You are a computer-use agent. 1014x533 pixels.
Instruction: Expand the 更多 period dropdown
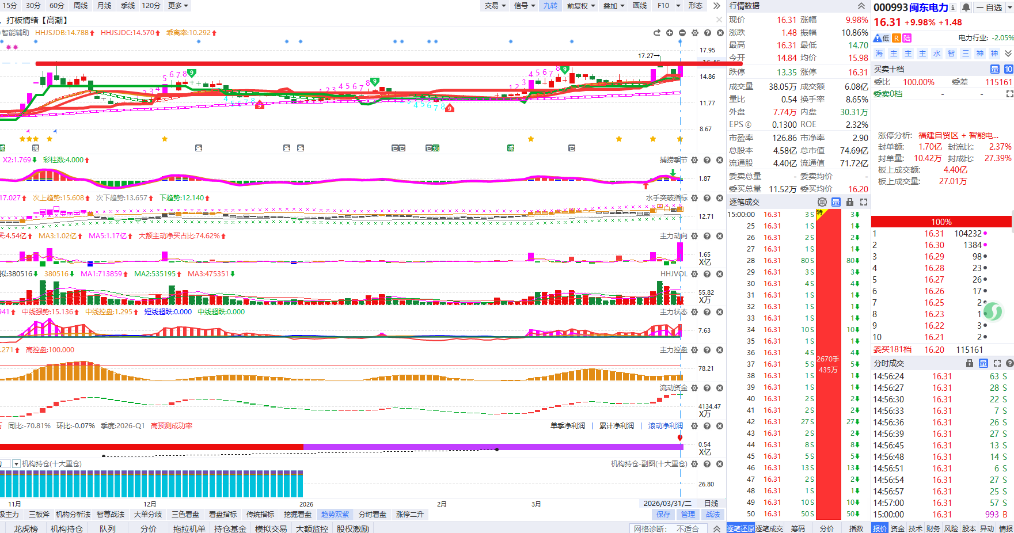click(178, 6)
